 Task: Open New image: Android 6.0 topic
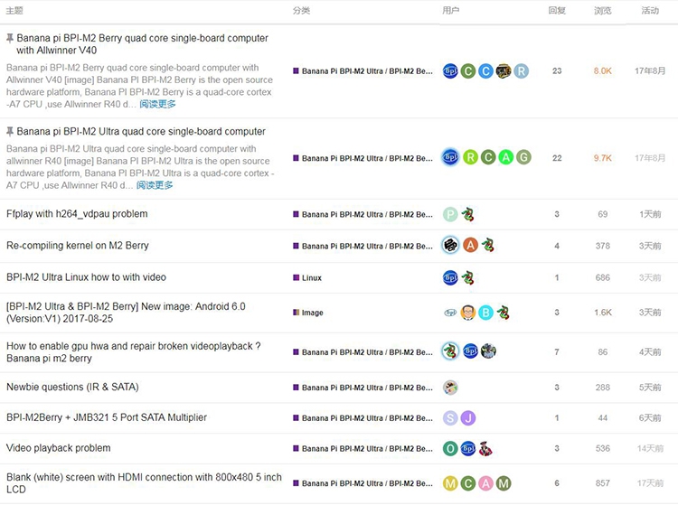click(x=126, y=313)
